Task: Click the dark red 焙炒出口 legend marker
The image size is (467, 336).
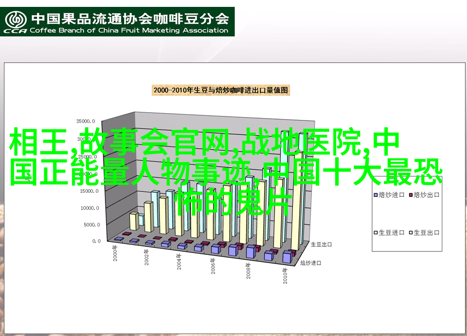Action: [x=411, y=195]
